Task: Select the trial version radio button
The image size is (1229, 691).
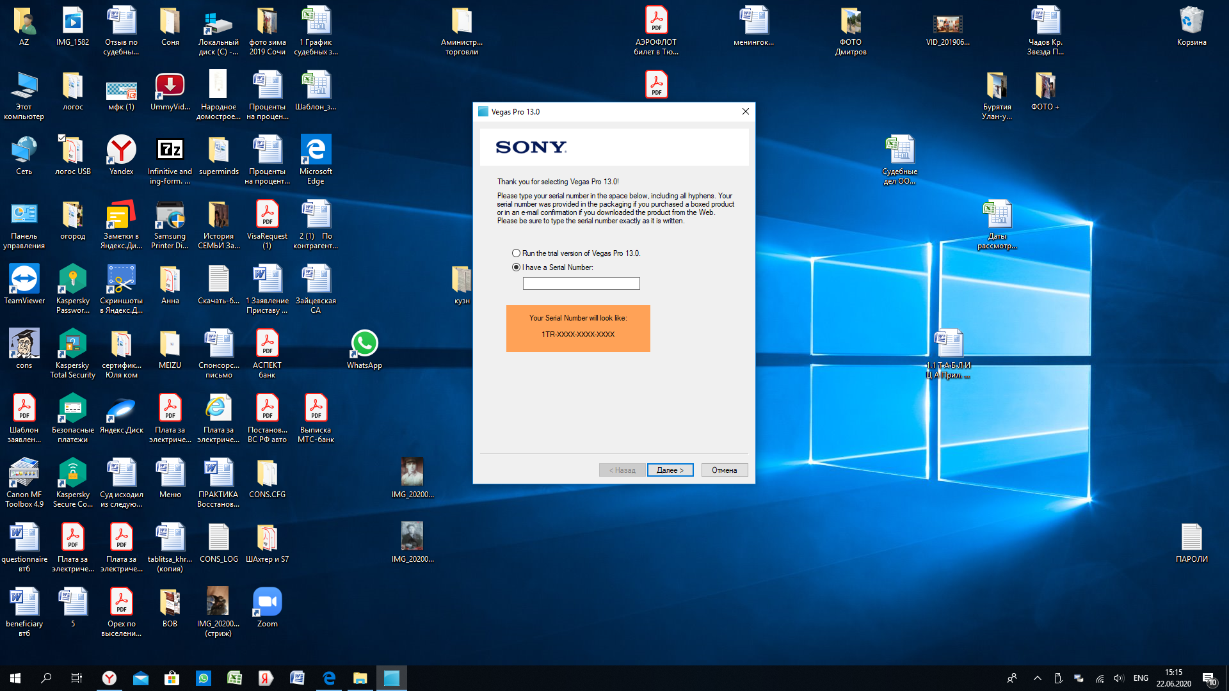Action: [x=516, y=253]
